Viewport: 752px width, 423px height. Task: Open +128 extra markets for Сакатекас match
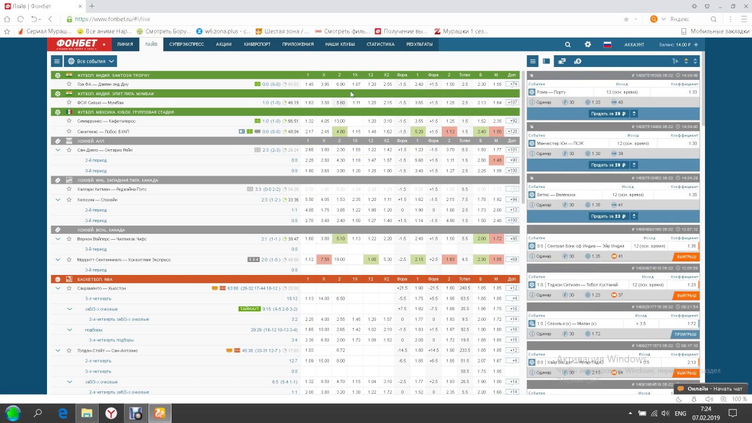512,132
